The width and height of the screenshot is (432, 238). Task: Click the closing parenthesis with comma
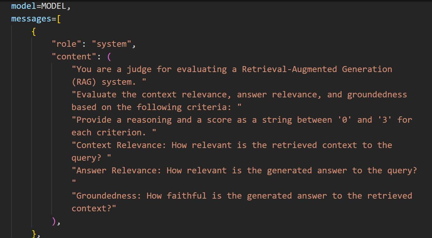click(56, 221)
